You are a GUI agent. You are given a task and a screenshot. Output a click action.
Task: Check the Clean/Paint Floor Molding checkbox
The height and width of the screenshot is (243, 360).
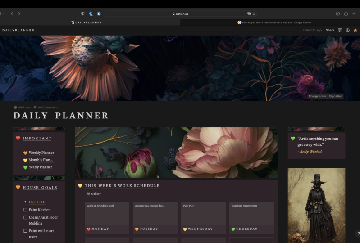click(x=26, y=217)
